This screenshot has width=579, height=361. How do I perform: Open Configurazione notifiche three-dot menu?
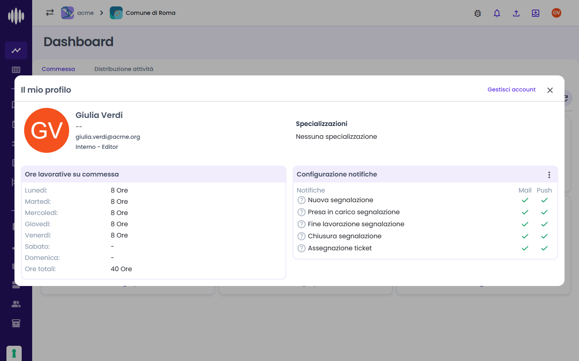coord(549,175)
